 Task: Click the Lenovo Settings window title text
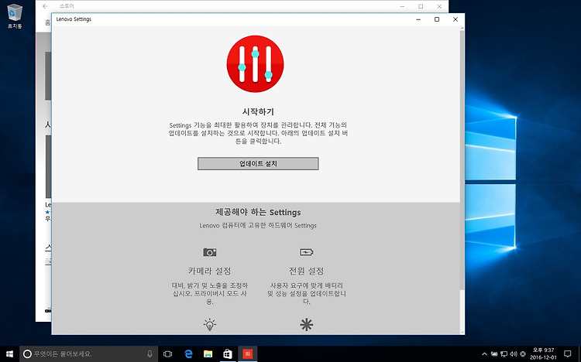click(74, 19)
